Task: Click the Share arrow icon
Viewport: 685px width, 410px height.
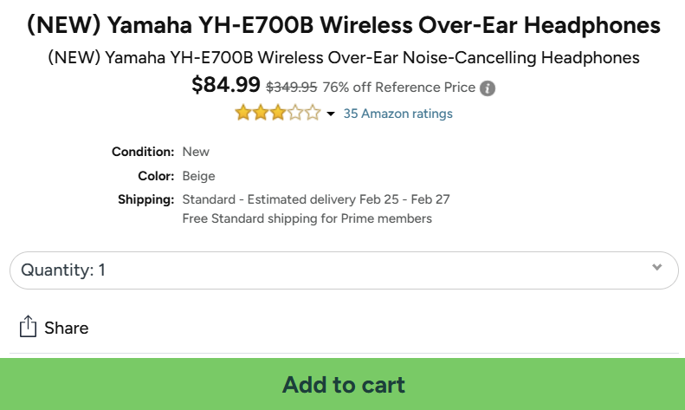Action: tap(28, 327)
